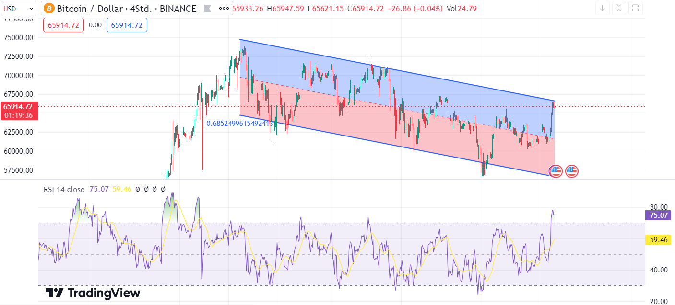675x305 pixels.
Task: Click the purple RSI value 75.07 in legend
Action: point(98,189)
